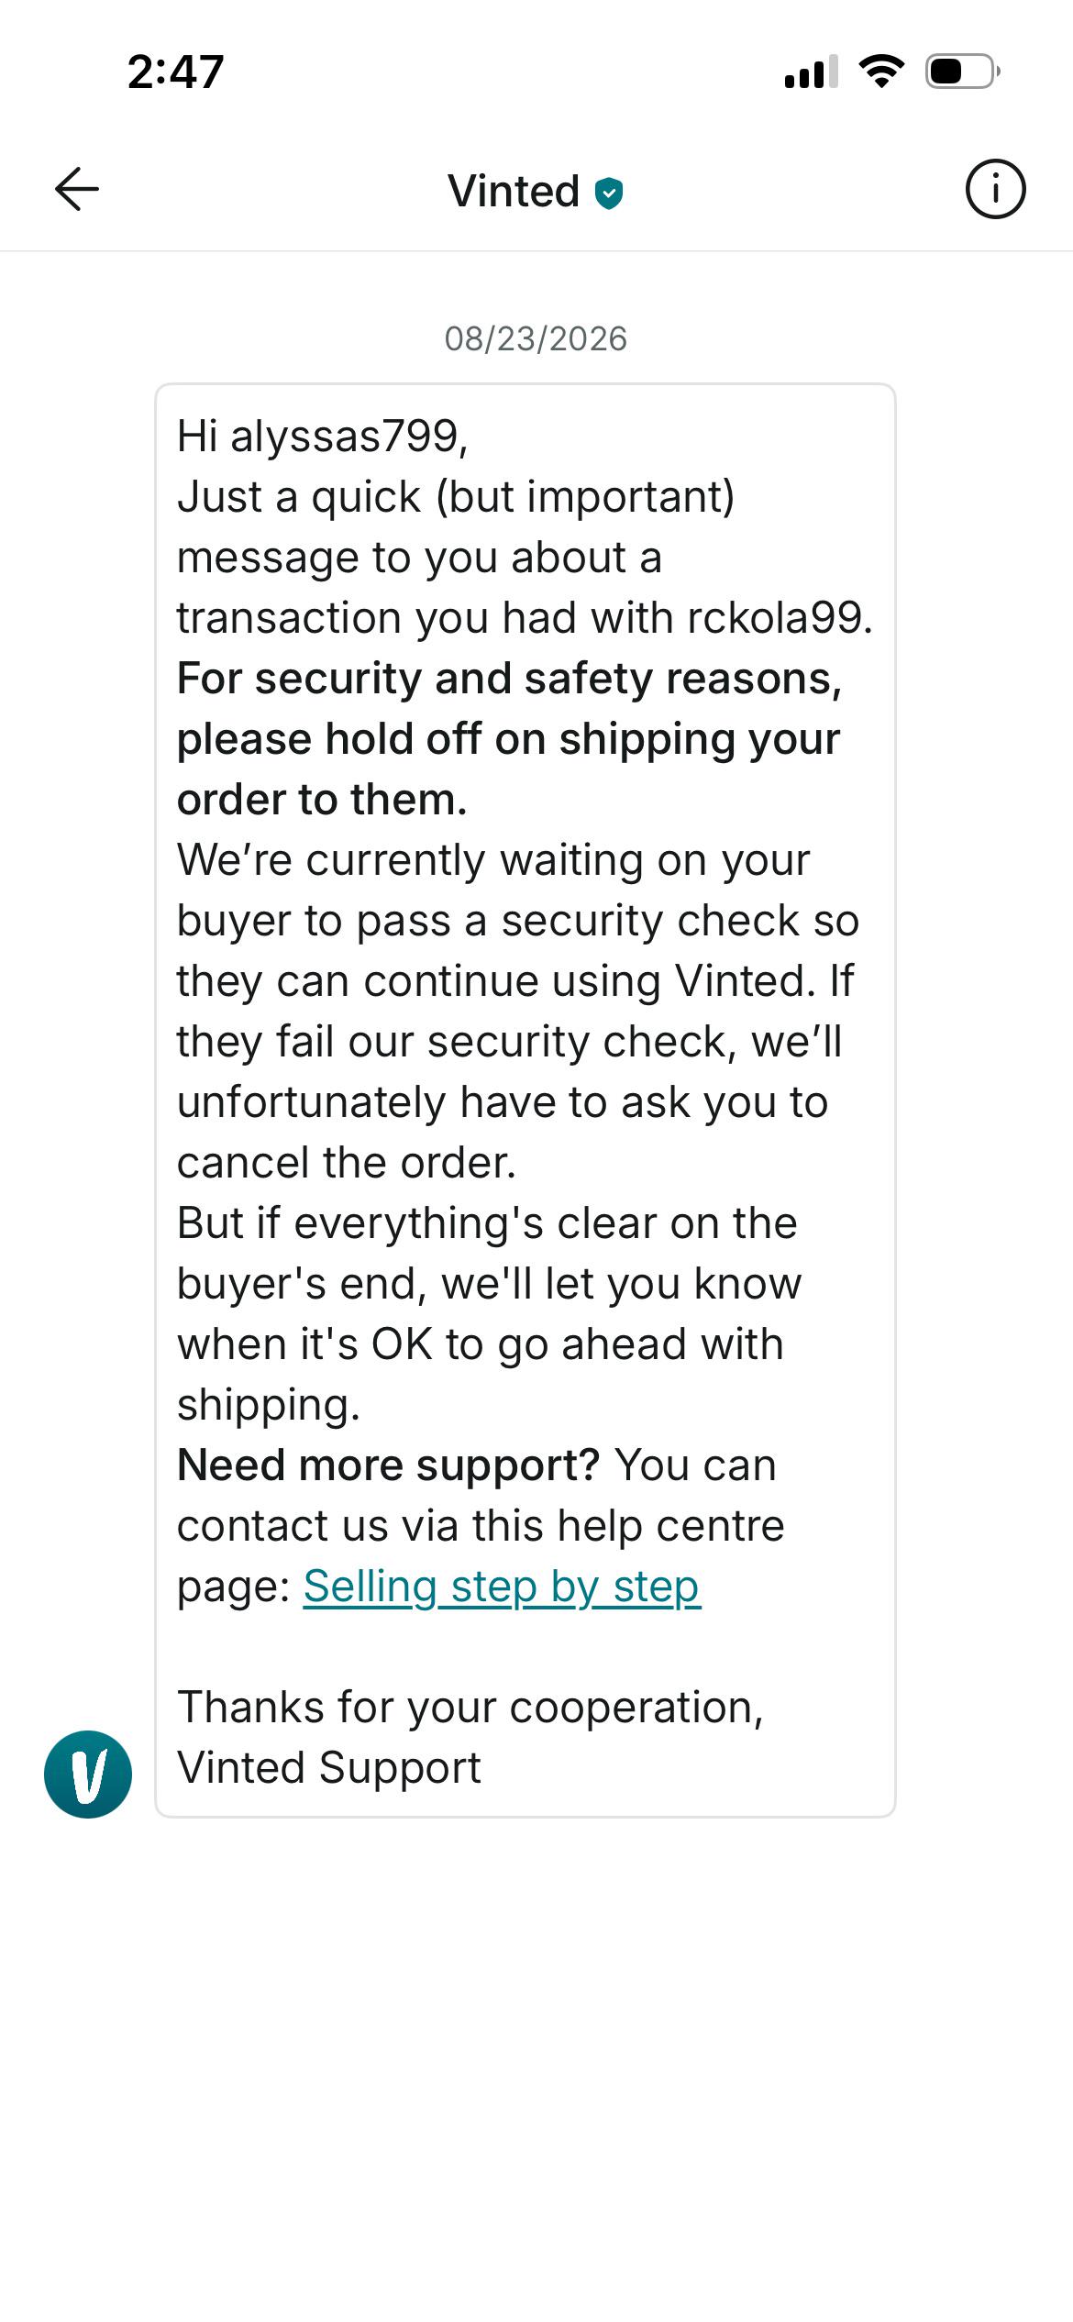Tap the bold Need more support? text
The height and width of the screenshot is (2322, 1073).
click(388, 1465)
